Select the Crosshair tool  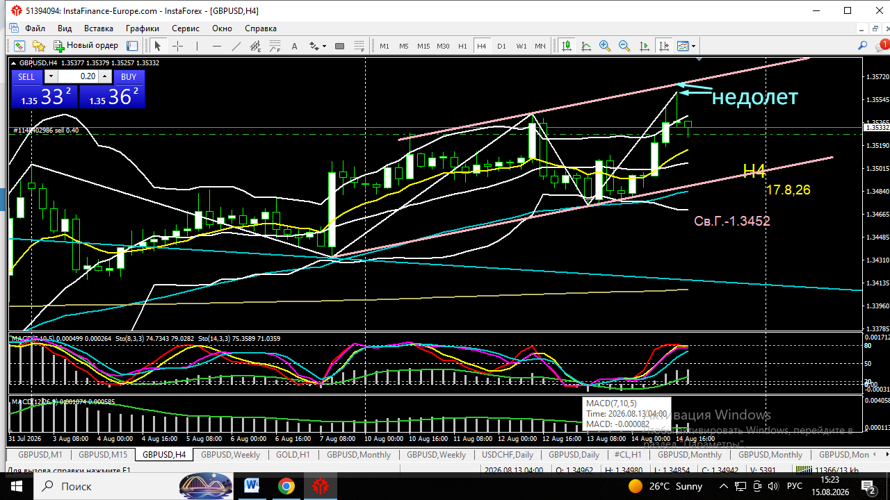click(177, 46)
